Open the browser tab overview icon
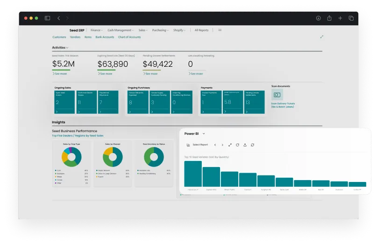Image resolution: width=377 pixels, height=245 pixels. point(351,18)
